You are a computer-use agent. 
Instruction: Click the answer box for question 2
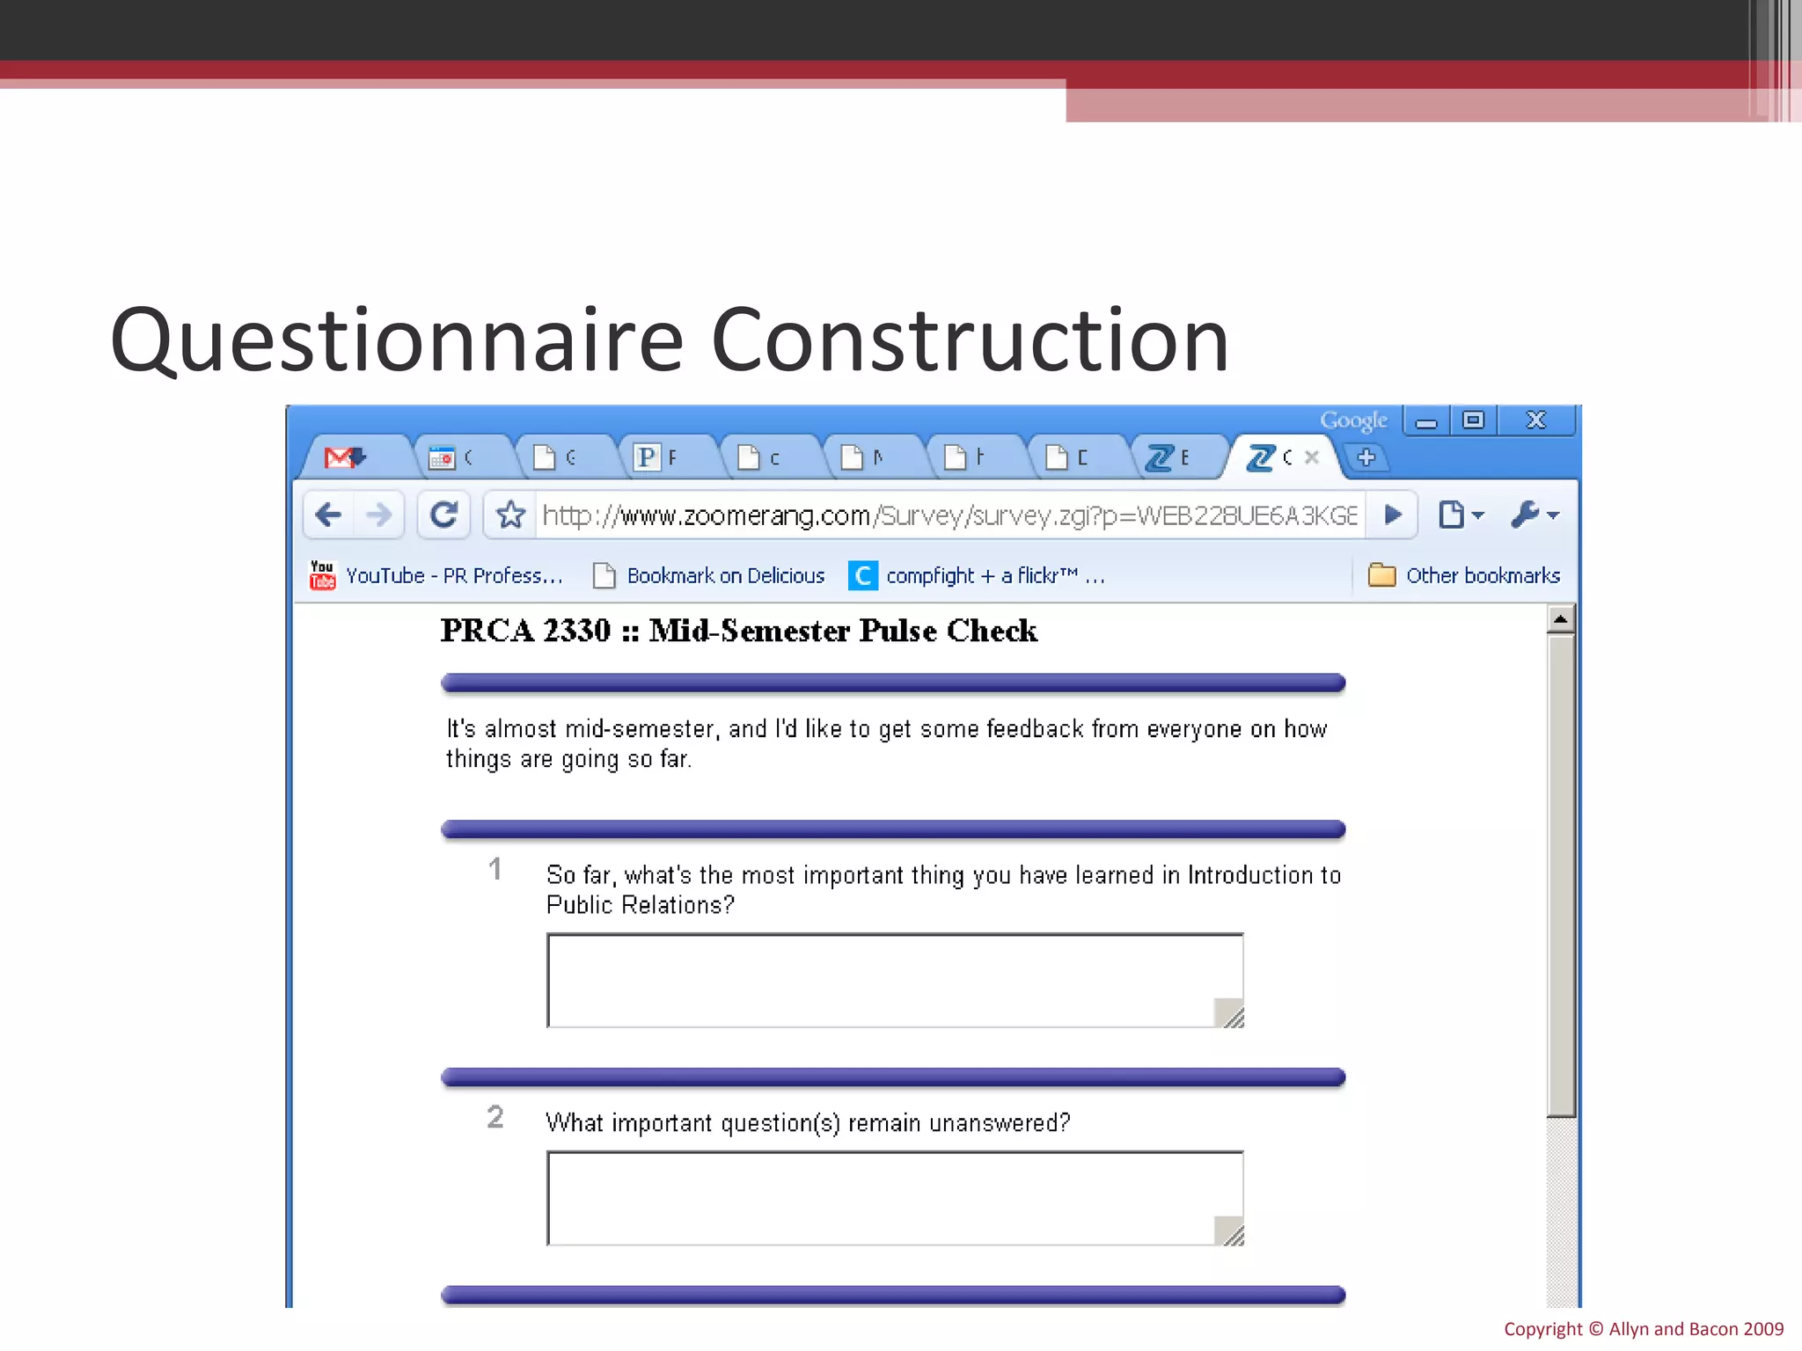click(x=895, y=1198)
